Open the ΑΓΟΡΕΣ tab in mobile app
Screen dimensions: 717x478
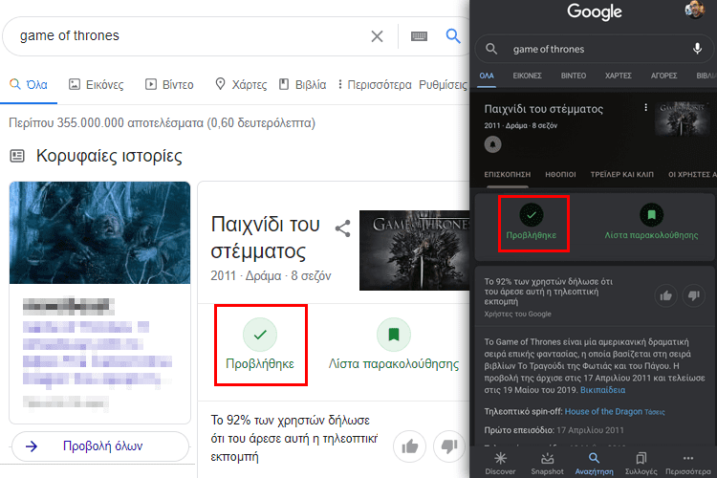(664, 76)
